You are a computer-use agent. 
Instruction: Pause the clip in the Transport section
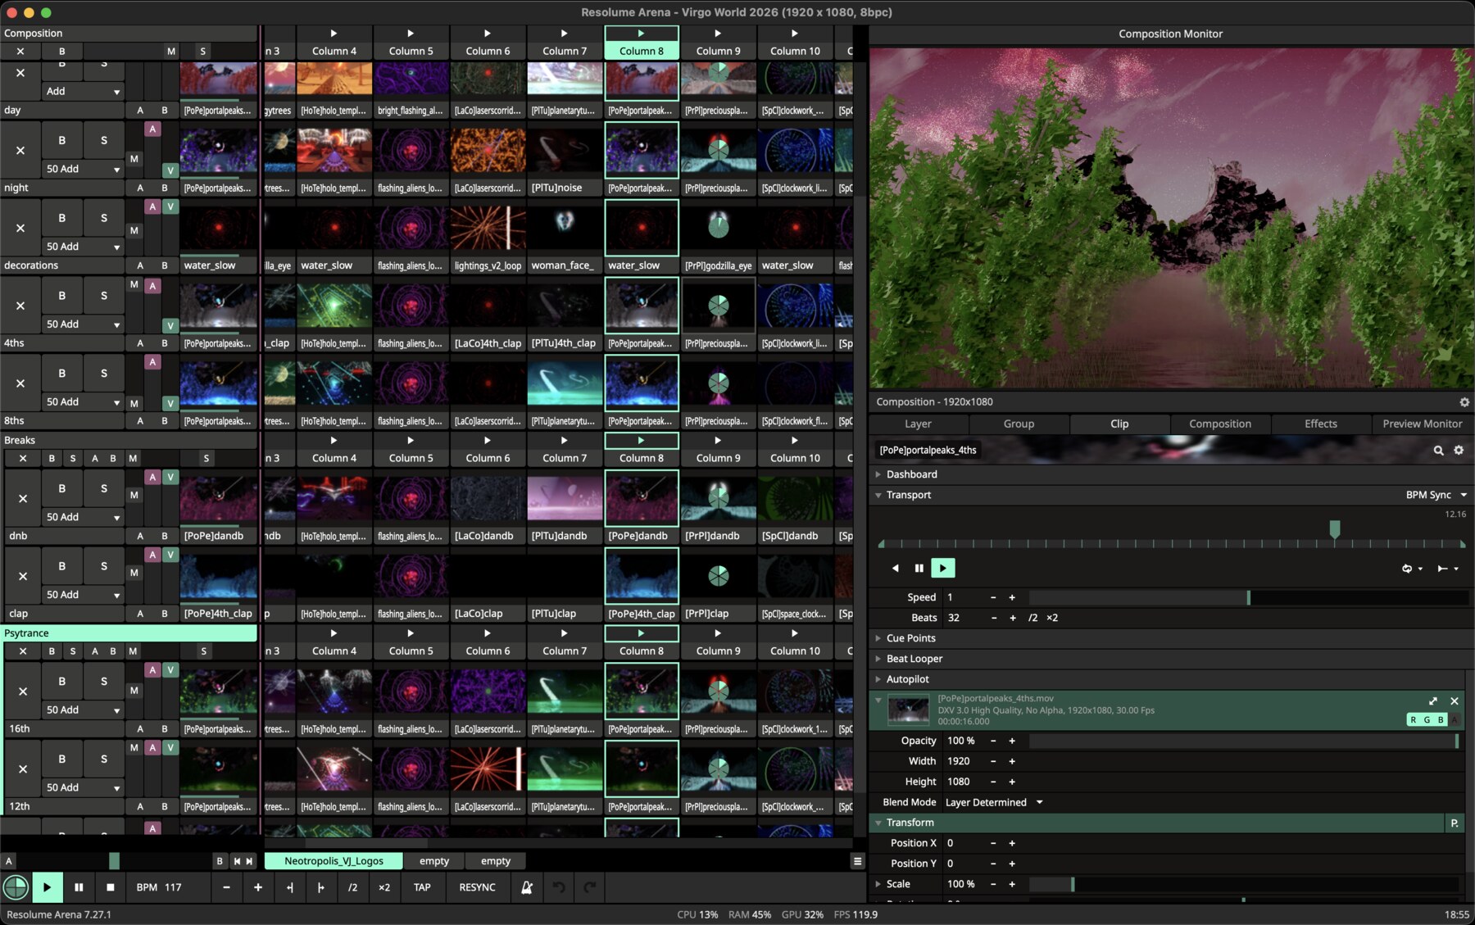[x=919, y=569]
